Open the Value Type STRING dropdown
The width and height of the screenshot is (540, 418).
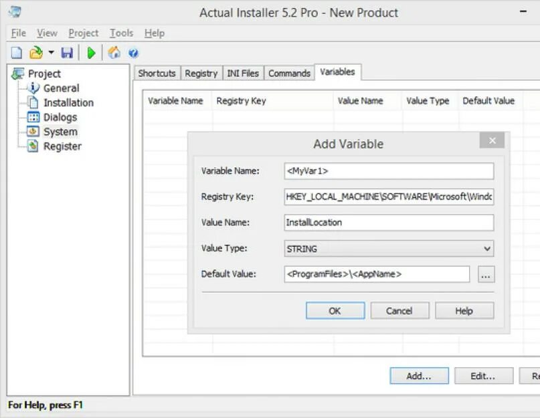(389, 249)
